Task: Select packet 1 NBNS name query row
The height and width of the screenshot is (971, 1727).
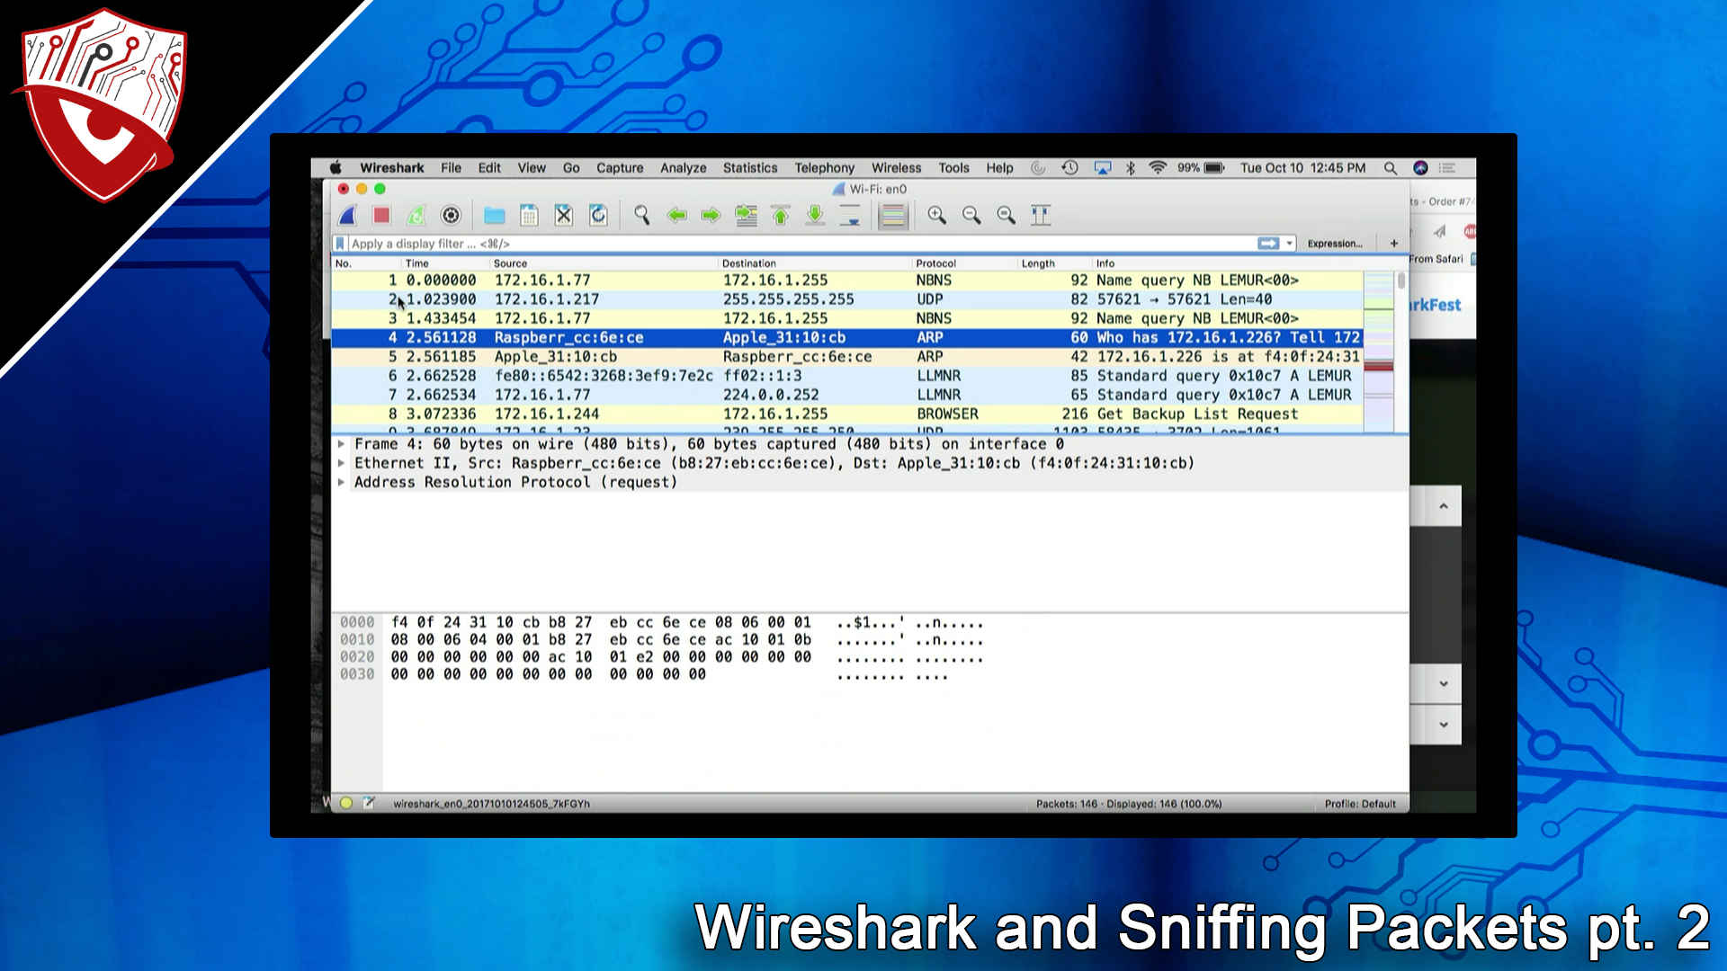Action: [x=847, y=281]
